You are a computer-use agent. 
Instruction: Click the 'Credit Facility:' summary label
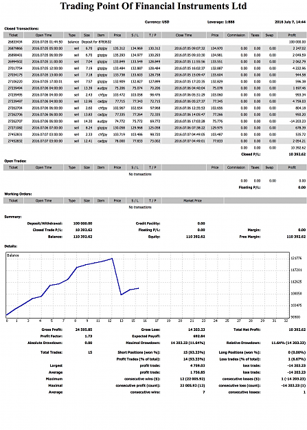148,224
